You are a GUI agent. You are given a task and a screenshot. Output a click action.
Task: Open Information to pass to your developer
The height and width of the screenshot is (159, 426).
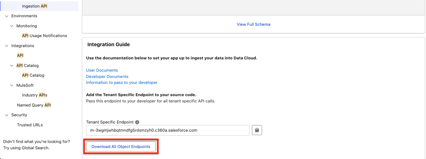coord(122,83)
